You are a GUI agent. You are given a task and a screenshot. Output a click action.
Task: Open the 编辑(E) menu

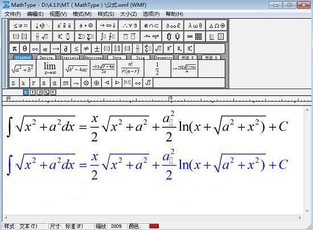pos(35,14)
